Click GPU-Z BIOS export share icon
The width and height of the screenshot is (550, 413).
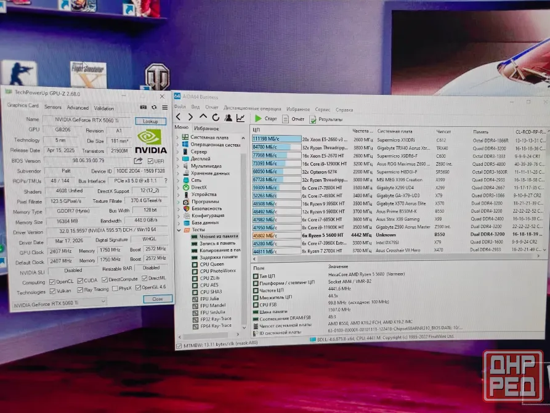(138, 161)
